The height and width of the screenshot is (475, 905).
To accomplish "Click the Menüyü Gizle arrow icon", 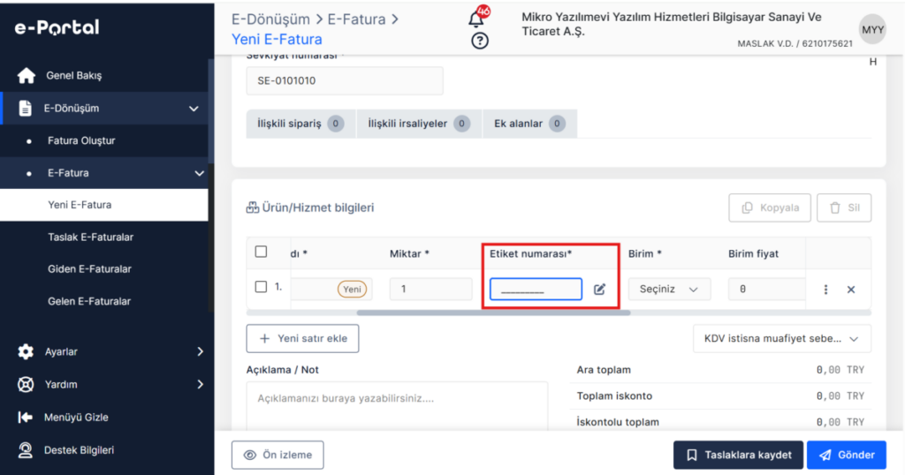I will 25,418.
